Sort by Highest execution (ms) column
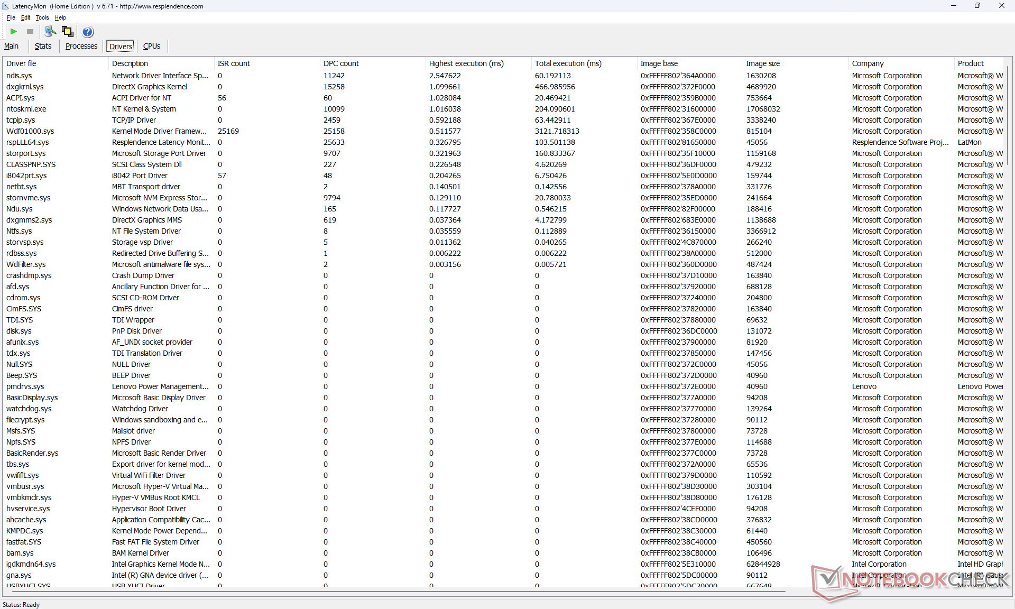 pyautogui.click(x=466, y=63)
